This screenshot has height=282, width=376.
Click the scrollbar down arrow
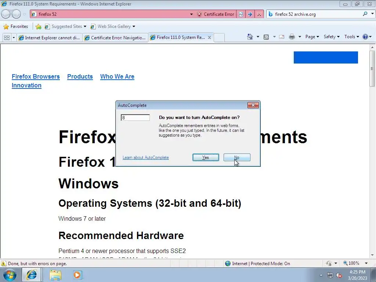tap(372, 255)
